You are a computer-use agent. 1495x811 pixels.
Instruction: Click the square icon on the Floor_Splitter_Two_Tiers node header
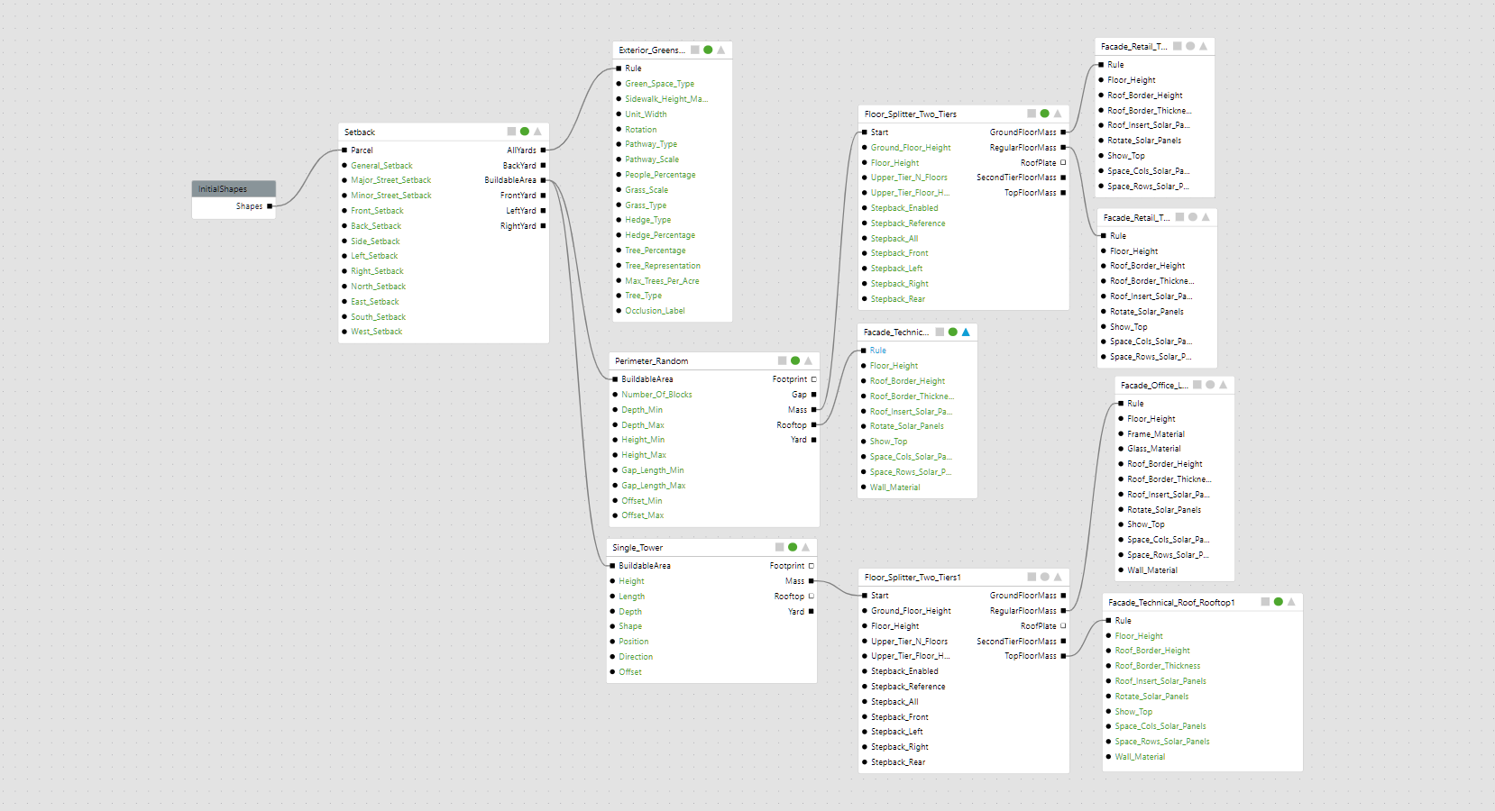coord(1032,114)
